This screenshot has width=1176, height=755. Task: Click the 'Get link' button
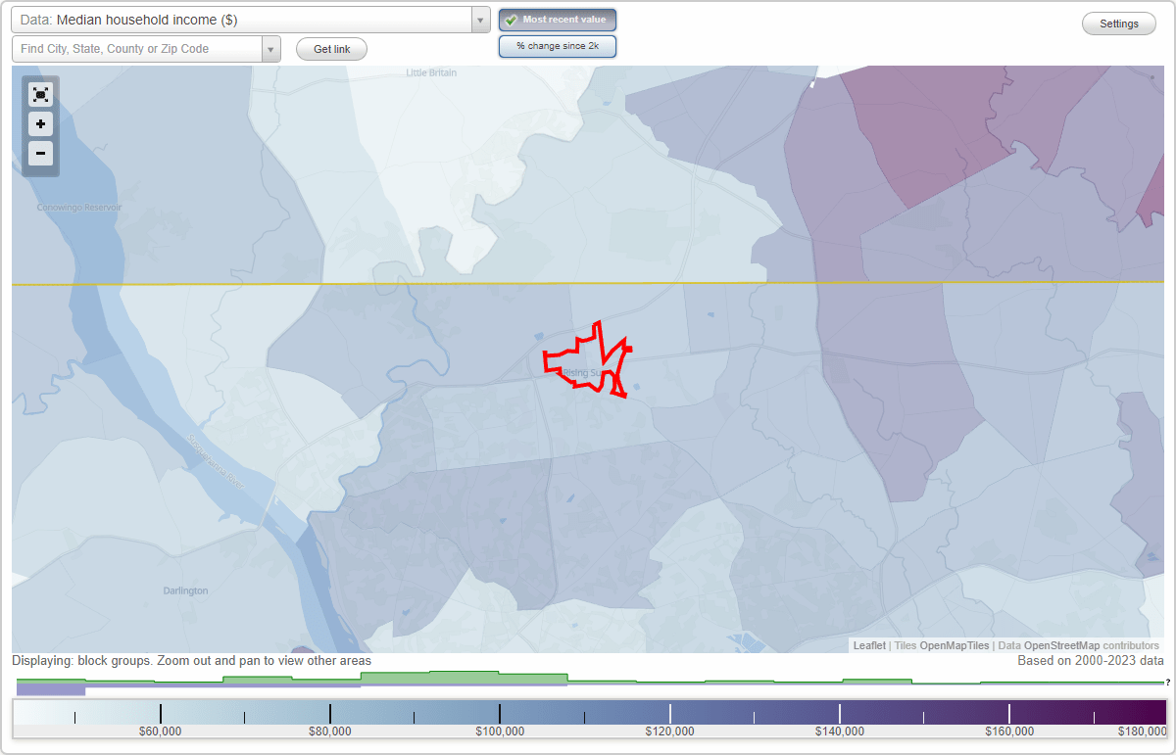(330, 48)
